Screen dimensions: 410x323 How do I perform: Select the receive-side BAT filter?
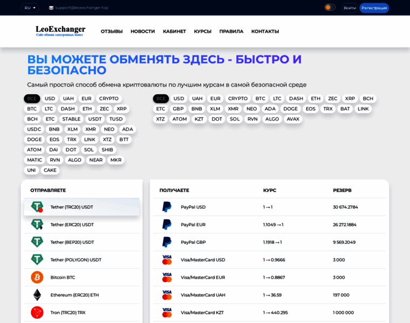pyautogui.click(x=345, y=109)
